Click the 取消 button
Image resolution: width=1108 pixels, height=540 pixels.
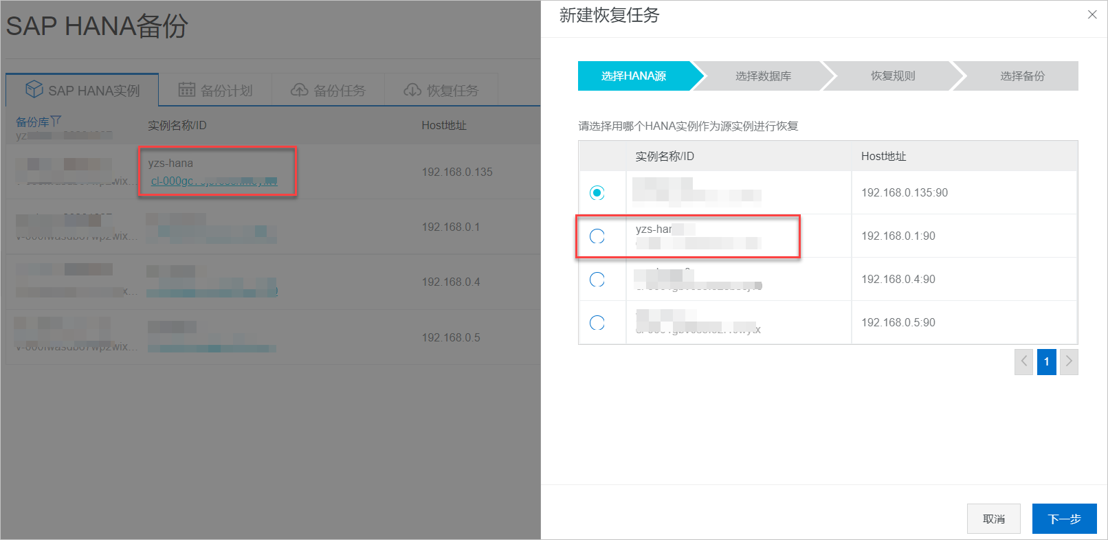coord(993,519)
